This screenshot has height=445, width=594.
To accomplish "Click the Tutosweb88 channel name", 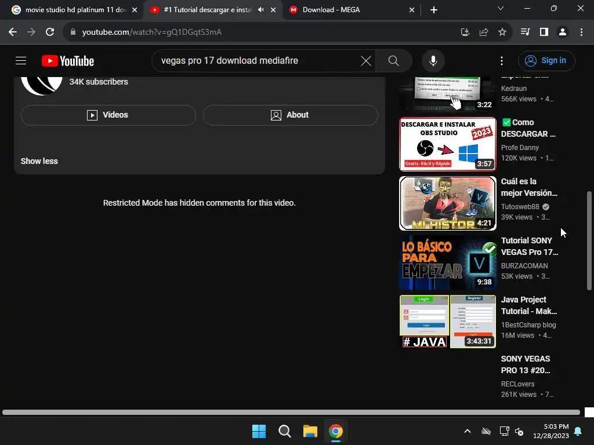I will pyautogui.click(x=520, y=207).
